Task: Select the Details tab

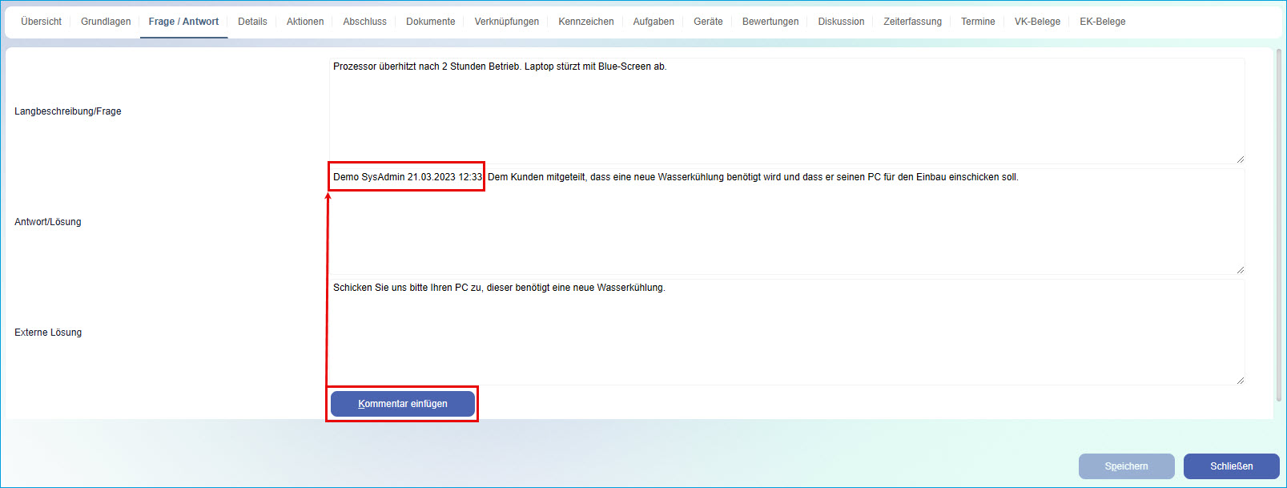Action: [252, 22]
